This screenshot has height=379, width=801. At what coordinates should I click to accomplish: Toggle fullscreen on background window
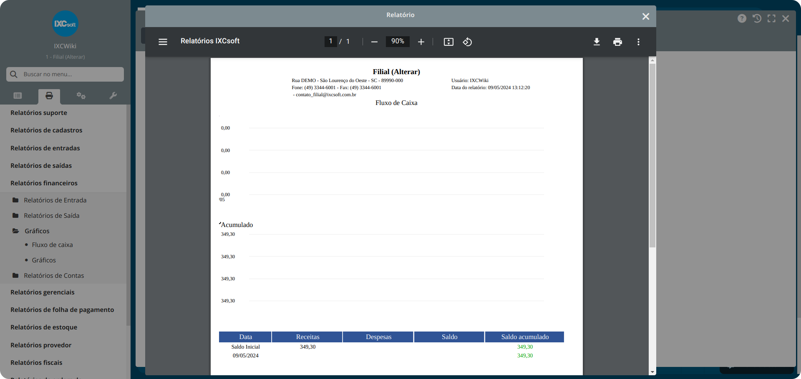(x=771, y=18)
